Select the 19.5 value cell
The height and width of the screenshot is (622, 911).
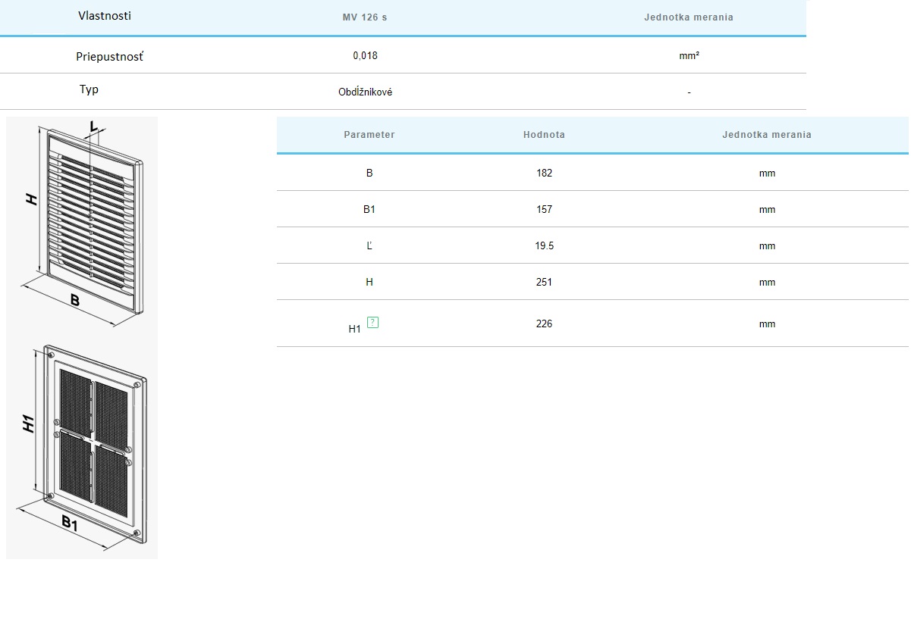pos(544,245)
